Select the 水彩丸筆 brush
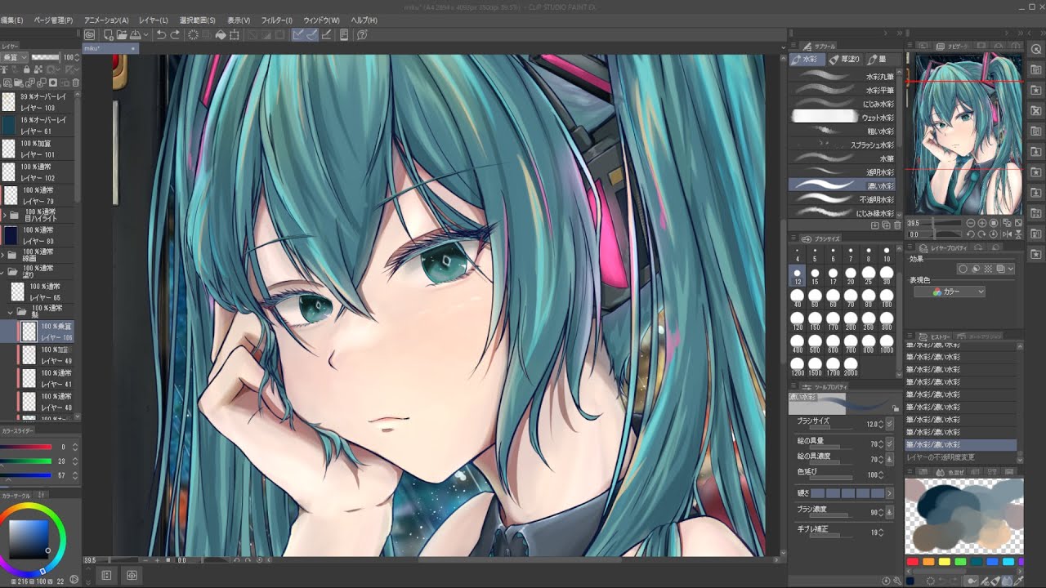This screenshot has height=588, width=1046. point(844,76)
